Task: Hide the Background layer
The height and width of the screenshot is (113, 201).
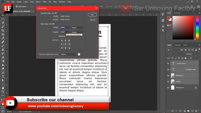Action: [168, 88]
